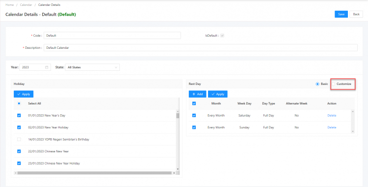
Task: Click 01/01/2023 New Year's Day text
Action: (47, 115)
